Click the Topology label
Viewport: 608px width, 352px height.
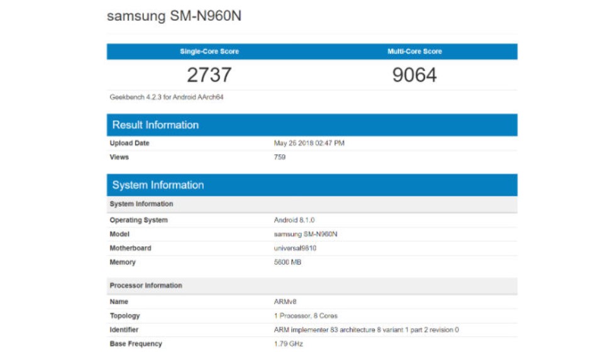[x=124, y=315]
